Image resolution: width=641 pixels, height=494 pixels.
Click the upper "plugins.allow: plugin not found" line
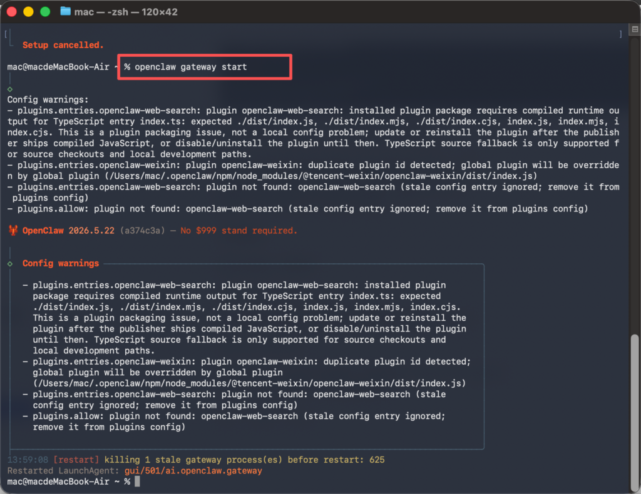(x=297, y=209)
